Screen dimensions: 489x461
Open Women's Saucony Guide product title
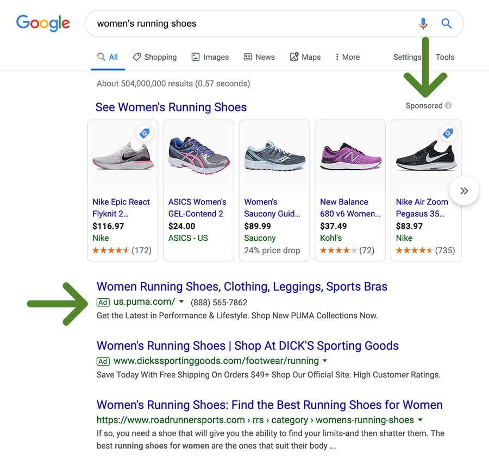pyautogui.click(x=272, y=208)
